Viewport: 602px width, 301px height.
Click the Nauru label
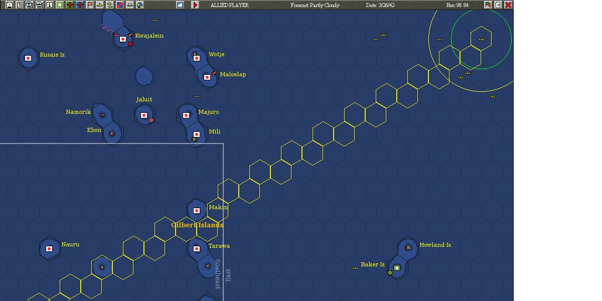point(70,244)
